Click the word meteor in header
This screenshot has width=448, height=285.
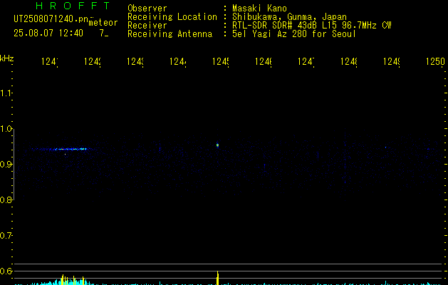tap(103, 23)
